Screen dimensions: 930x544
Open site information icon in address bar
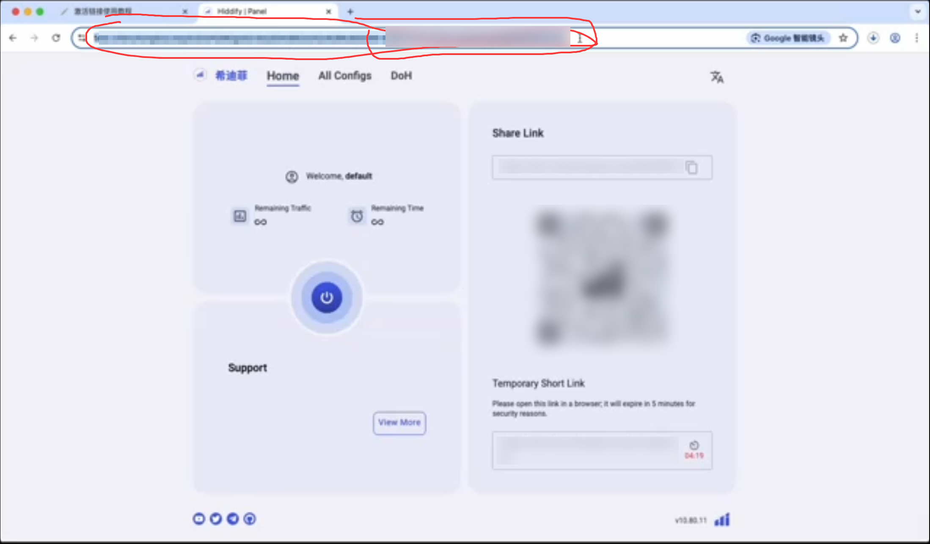point(81,38)
